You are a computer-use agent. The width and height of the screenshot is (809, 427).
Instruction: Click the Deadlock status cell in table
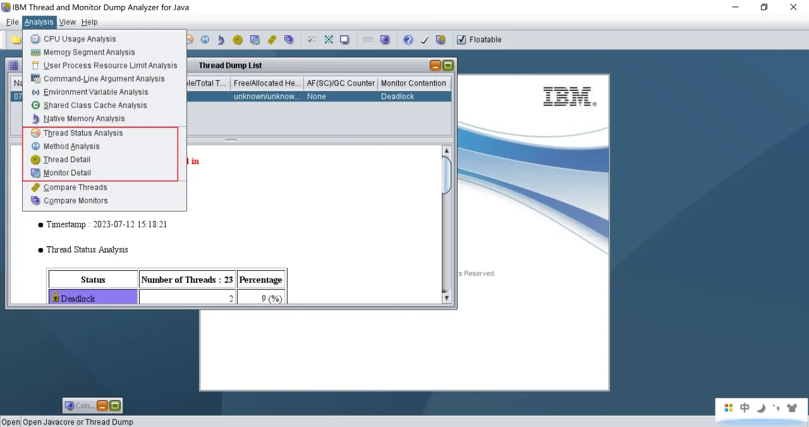tap(93, 298)
